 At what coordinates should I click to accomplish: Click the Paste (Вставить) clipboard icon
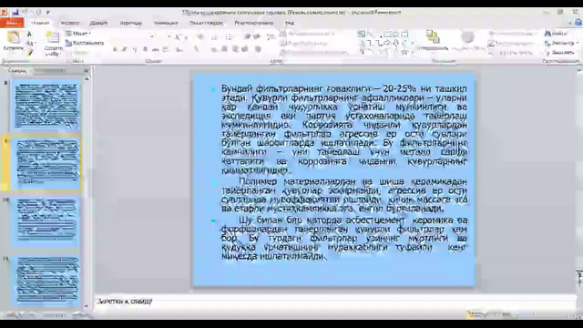tap(13, 37)
